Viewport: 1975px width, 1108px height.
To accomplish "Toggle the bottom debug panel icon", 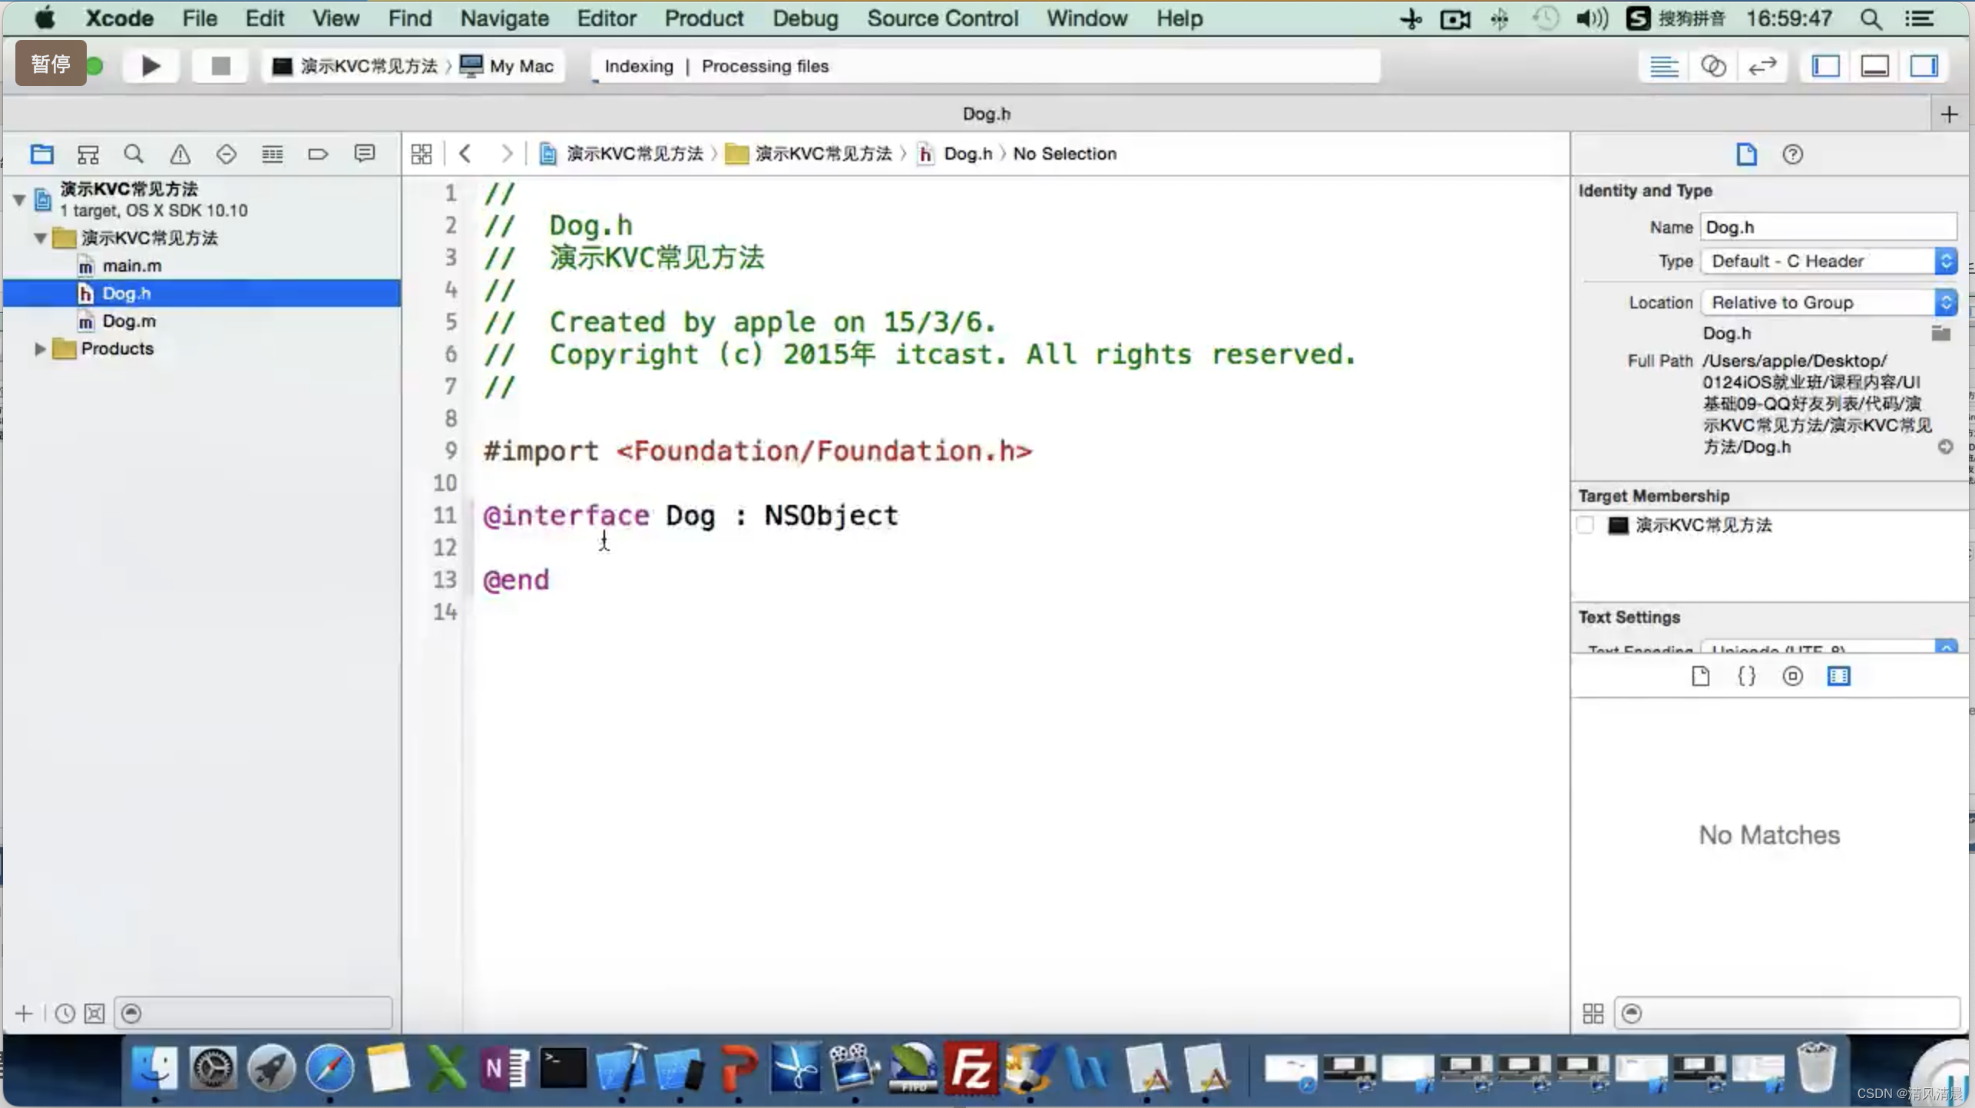I will tap(1876, 65).
